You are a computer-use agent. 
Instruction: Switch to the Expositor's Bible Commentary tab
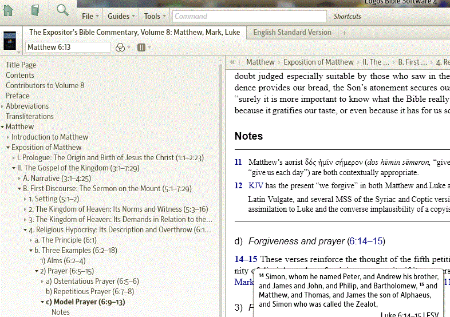pyautogui.click(x=135, y=33)
